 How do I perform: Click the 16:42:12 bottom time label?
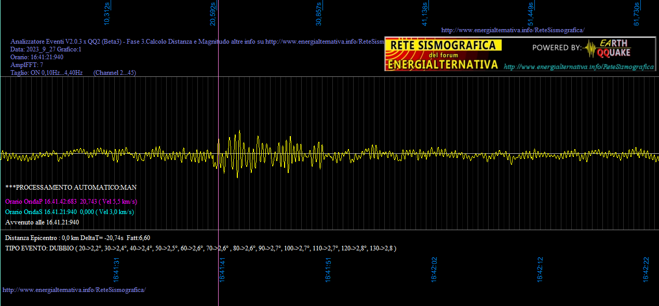pyautogui.click(x=540, y=270)
